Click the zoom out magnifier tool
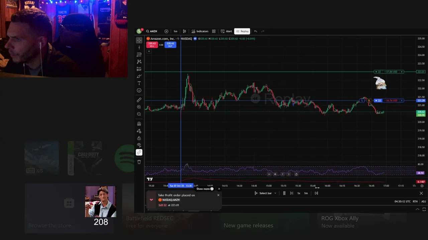 139,114
